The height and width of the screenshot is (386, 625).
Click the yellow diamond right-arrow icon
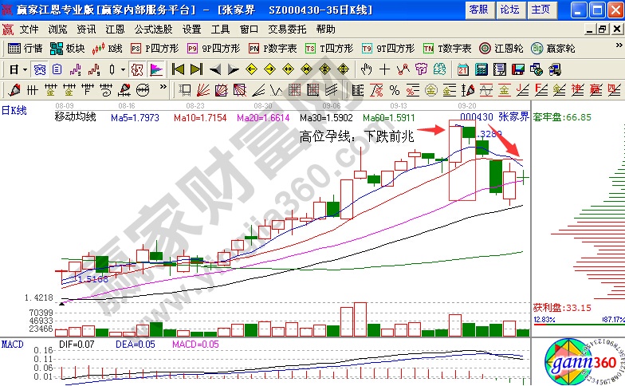click(x=269, y=70)
